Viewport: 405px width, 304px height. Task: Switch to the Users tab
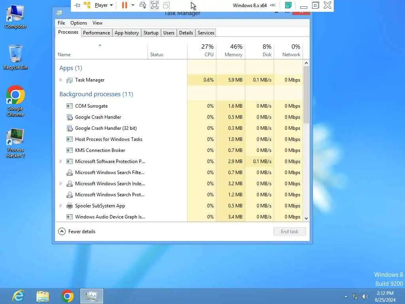click(168, 33)
